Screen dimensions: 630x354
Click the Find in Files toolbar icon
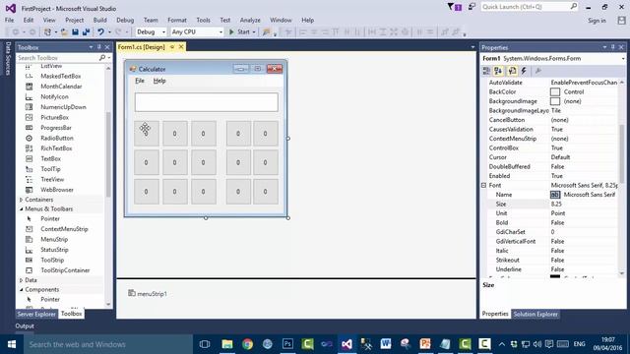[x=266, y=32]
